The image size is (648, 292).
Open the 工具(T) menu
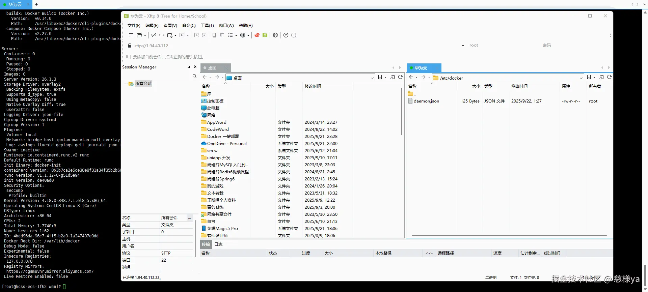(207, 26)
